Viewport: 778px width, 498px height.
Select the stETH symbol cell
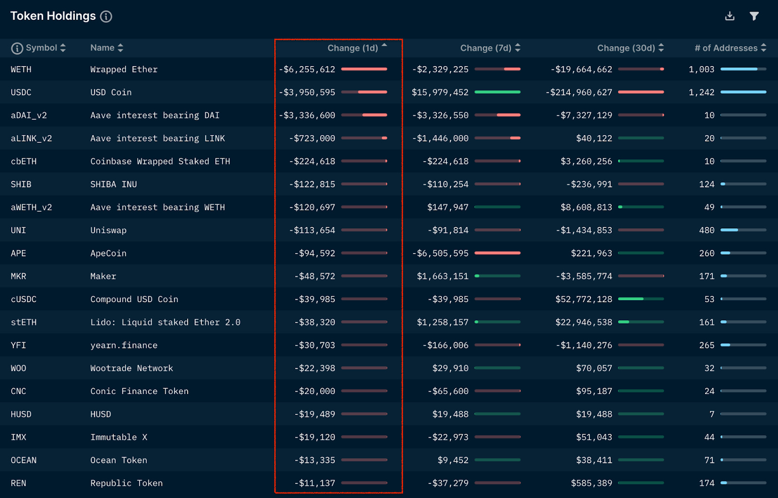[x=23, y=322]
